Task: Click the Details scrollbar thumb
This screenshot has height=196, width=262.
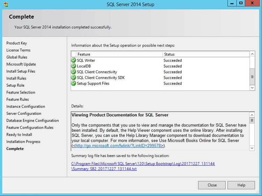Action: click(x=252, y=120)
